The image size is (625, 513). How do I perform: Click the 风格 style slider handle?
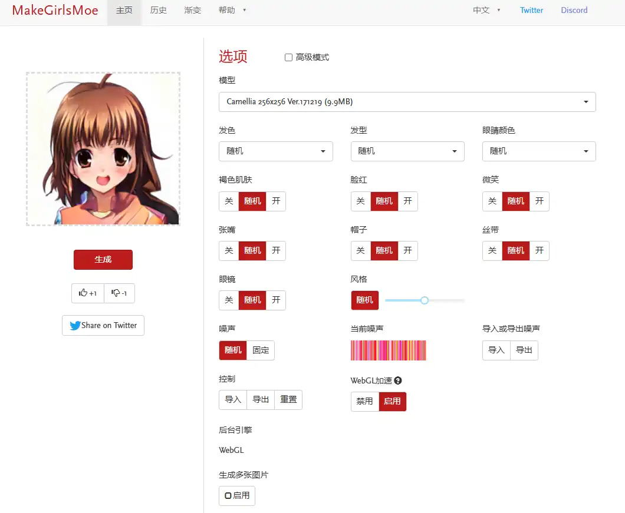tap(425, 300)
